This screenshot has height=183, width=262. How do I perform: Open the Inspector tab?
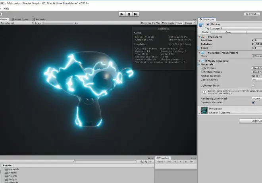[x=207, y=19]
